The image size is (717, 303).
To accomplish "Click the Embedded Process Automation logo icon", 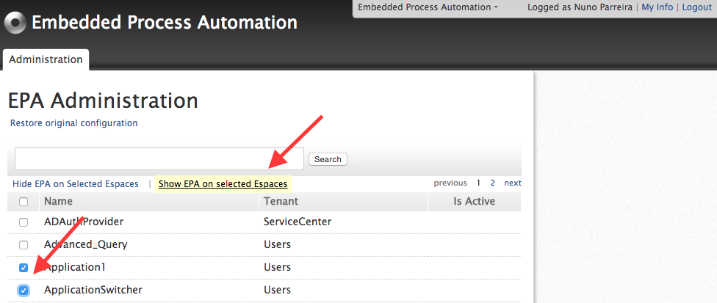I will click(15, 23).
